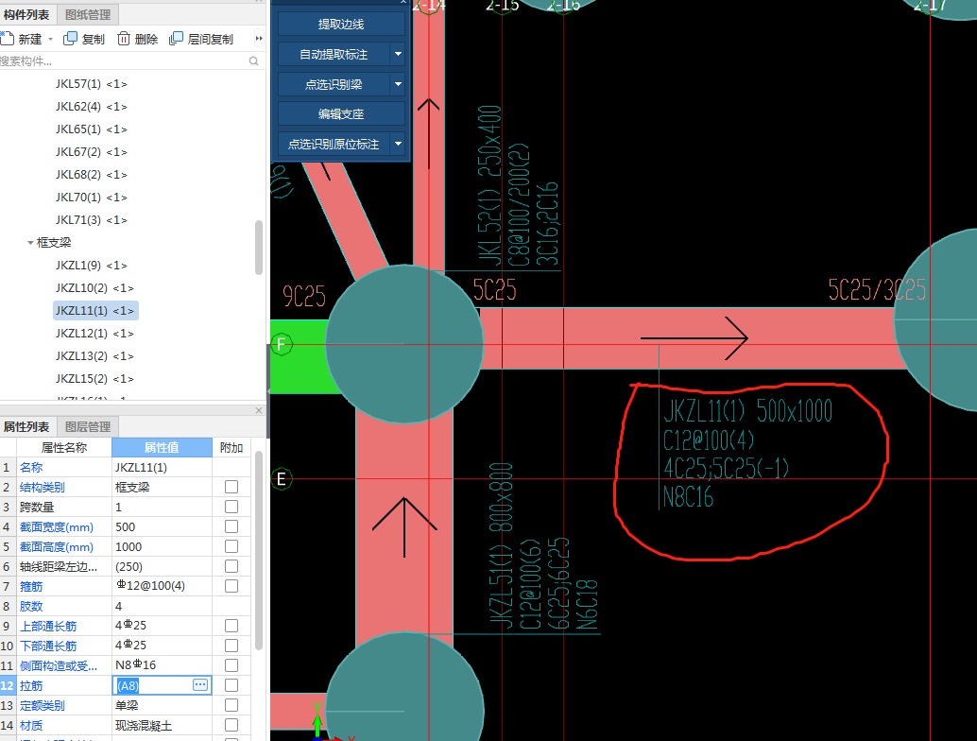This screenshot has height=741, width=977.
Task: Click the 属性值 column header
Action: 162,447
